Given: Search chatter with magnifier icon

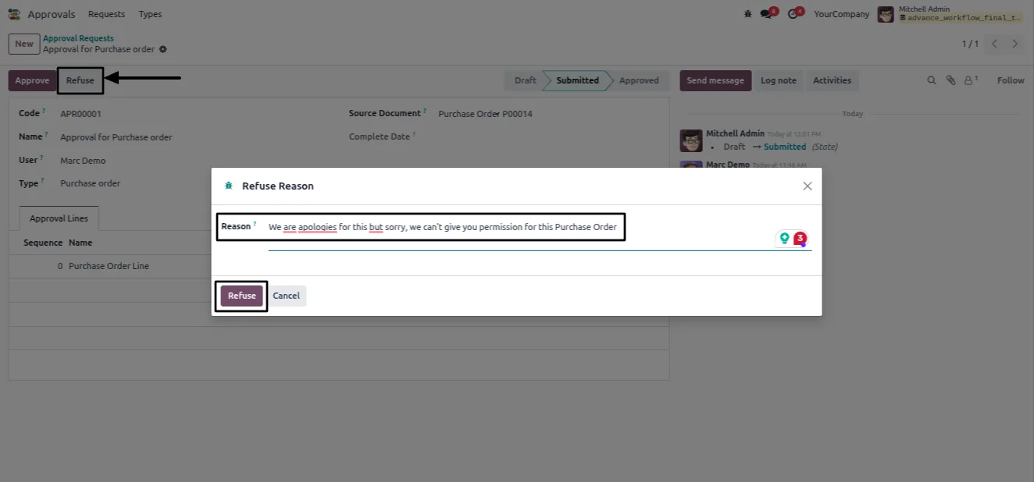Looking at the screenshot, I should [x=931, y=80].
